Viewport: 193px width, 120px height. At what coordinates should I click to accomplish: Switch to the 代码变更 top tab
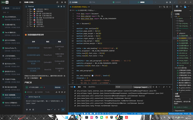[117, 2]
